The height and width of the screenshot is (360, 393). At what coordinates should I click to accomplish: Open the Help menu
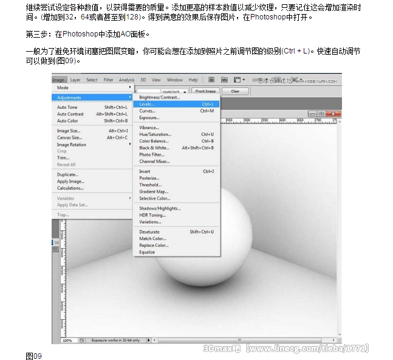193,80
